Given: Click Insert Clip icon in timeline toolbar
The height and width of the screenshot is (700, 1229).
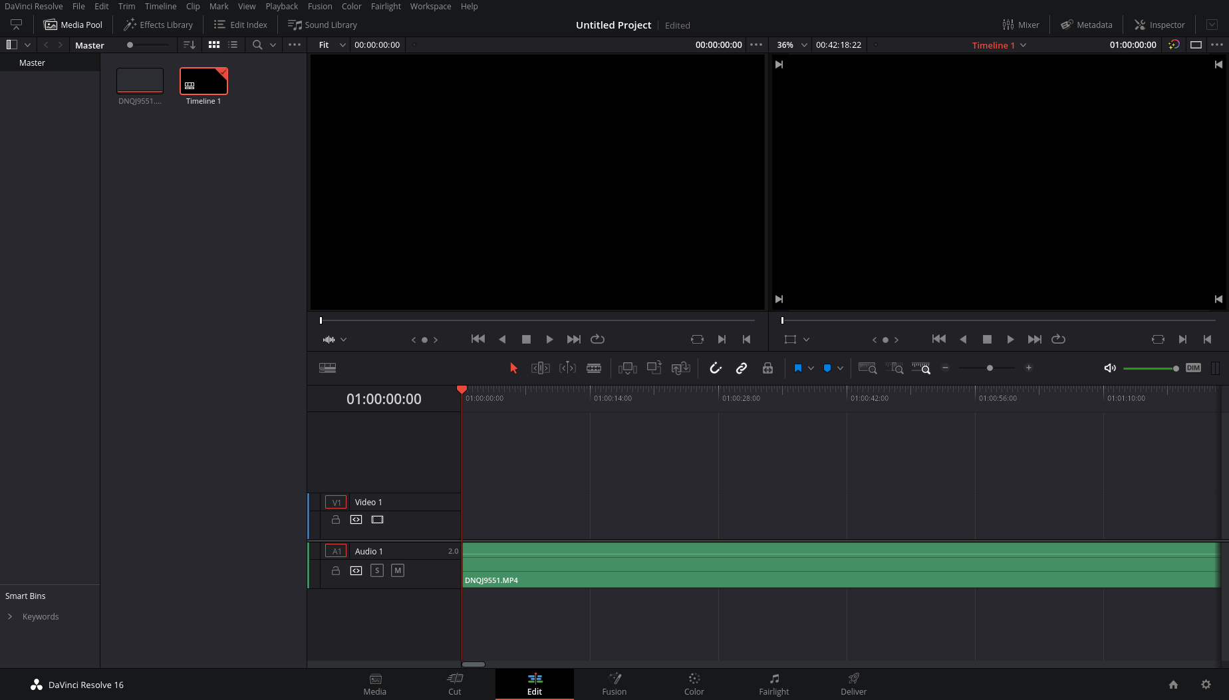Looking at the screenshot, I should click(627, 368).
